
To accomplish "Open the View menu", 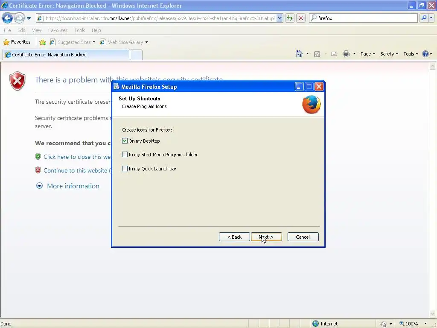I will coord(37,30).
